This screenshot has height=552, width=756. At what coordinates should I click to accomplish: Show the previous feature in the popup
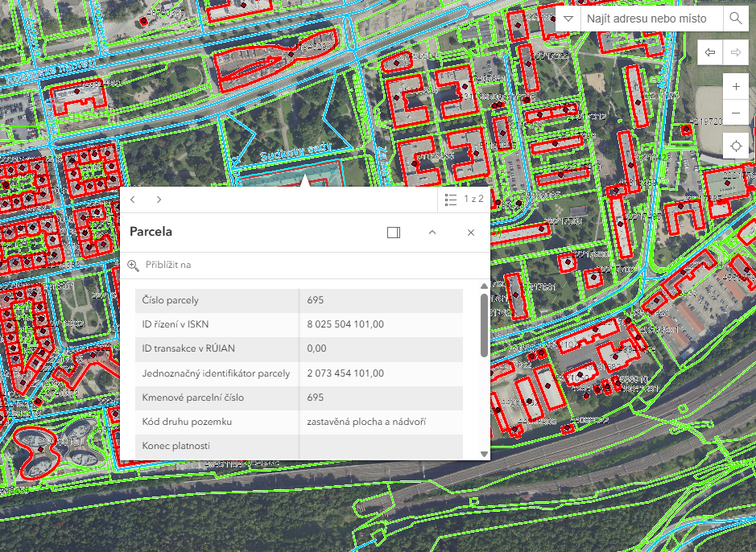pos(133,200)
